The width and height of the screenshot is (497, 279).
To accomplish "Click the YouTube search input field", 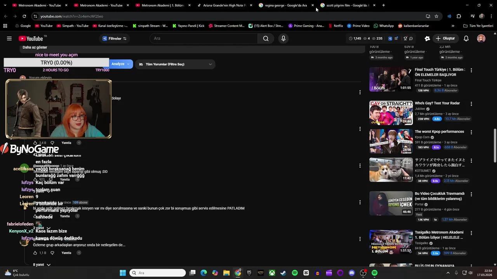I will click(203, 38).
